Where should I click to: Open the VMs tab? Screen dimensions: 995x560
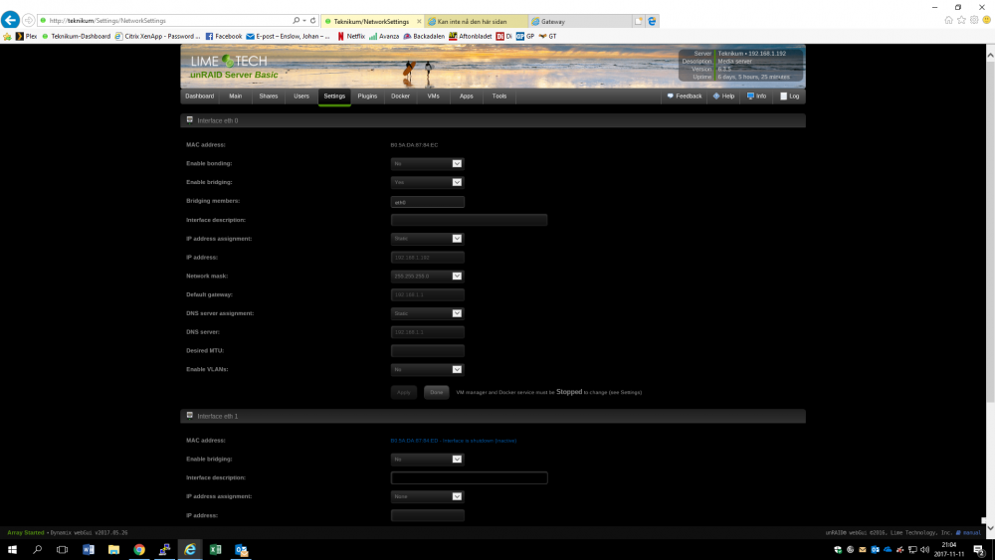click(x=434, y=96)
